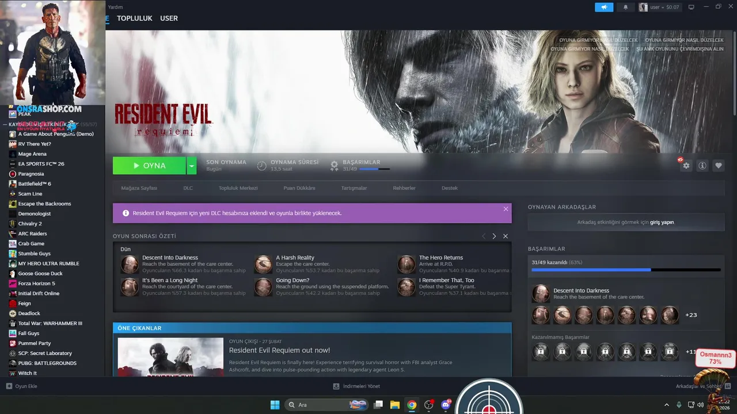
Task: Open the microphone tray icon
Action: [x=679, y=405]
